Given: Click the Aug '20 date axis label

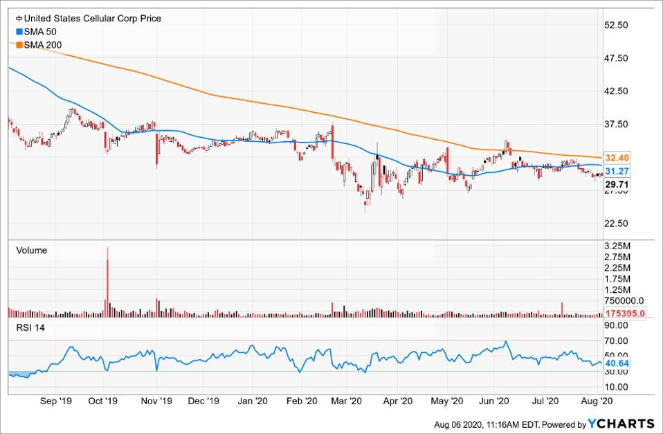Looking at the screenshot, I should pos(597,401).
